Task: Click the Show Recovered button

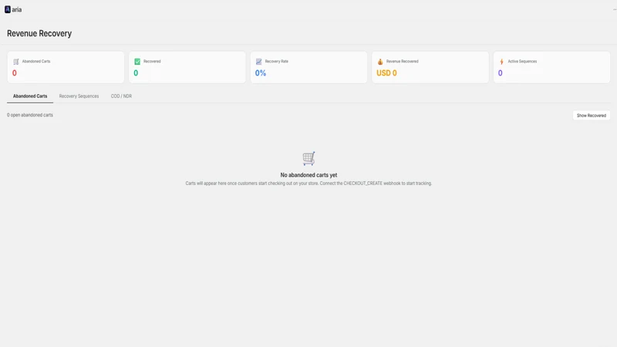Action: (591, 115)
